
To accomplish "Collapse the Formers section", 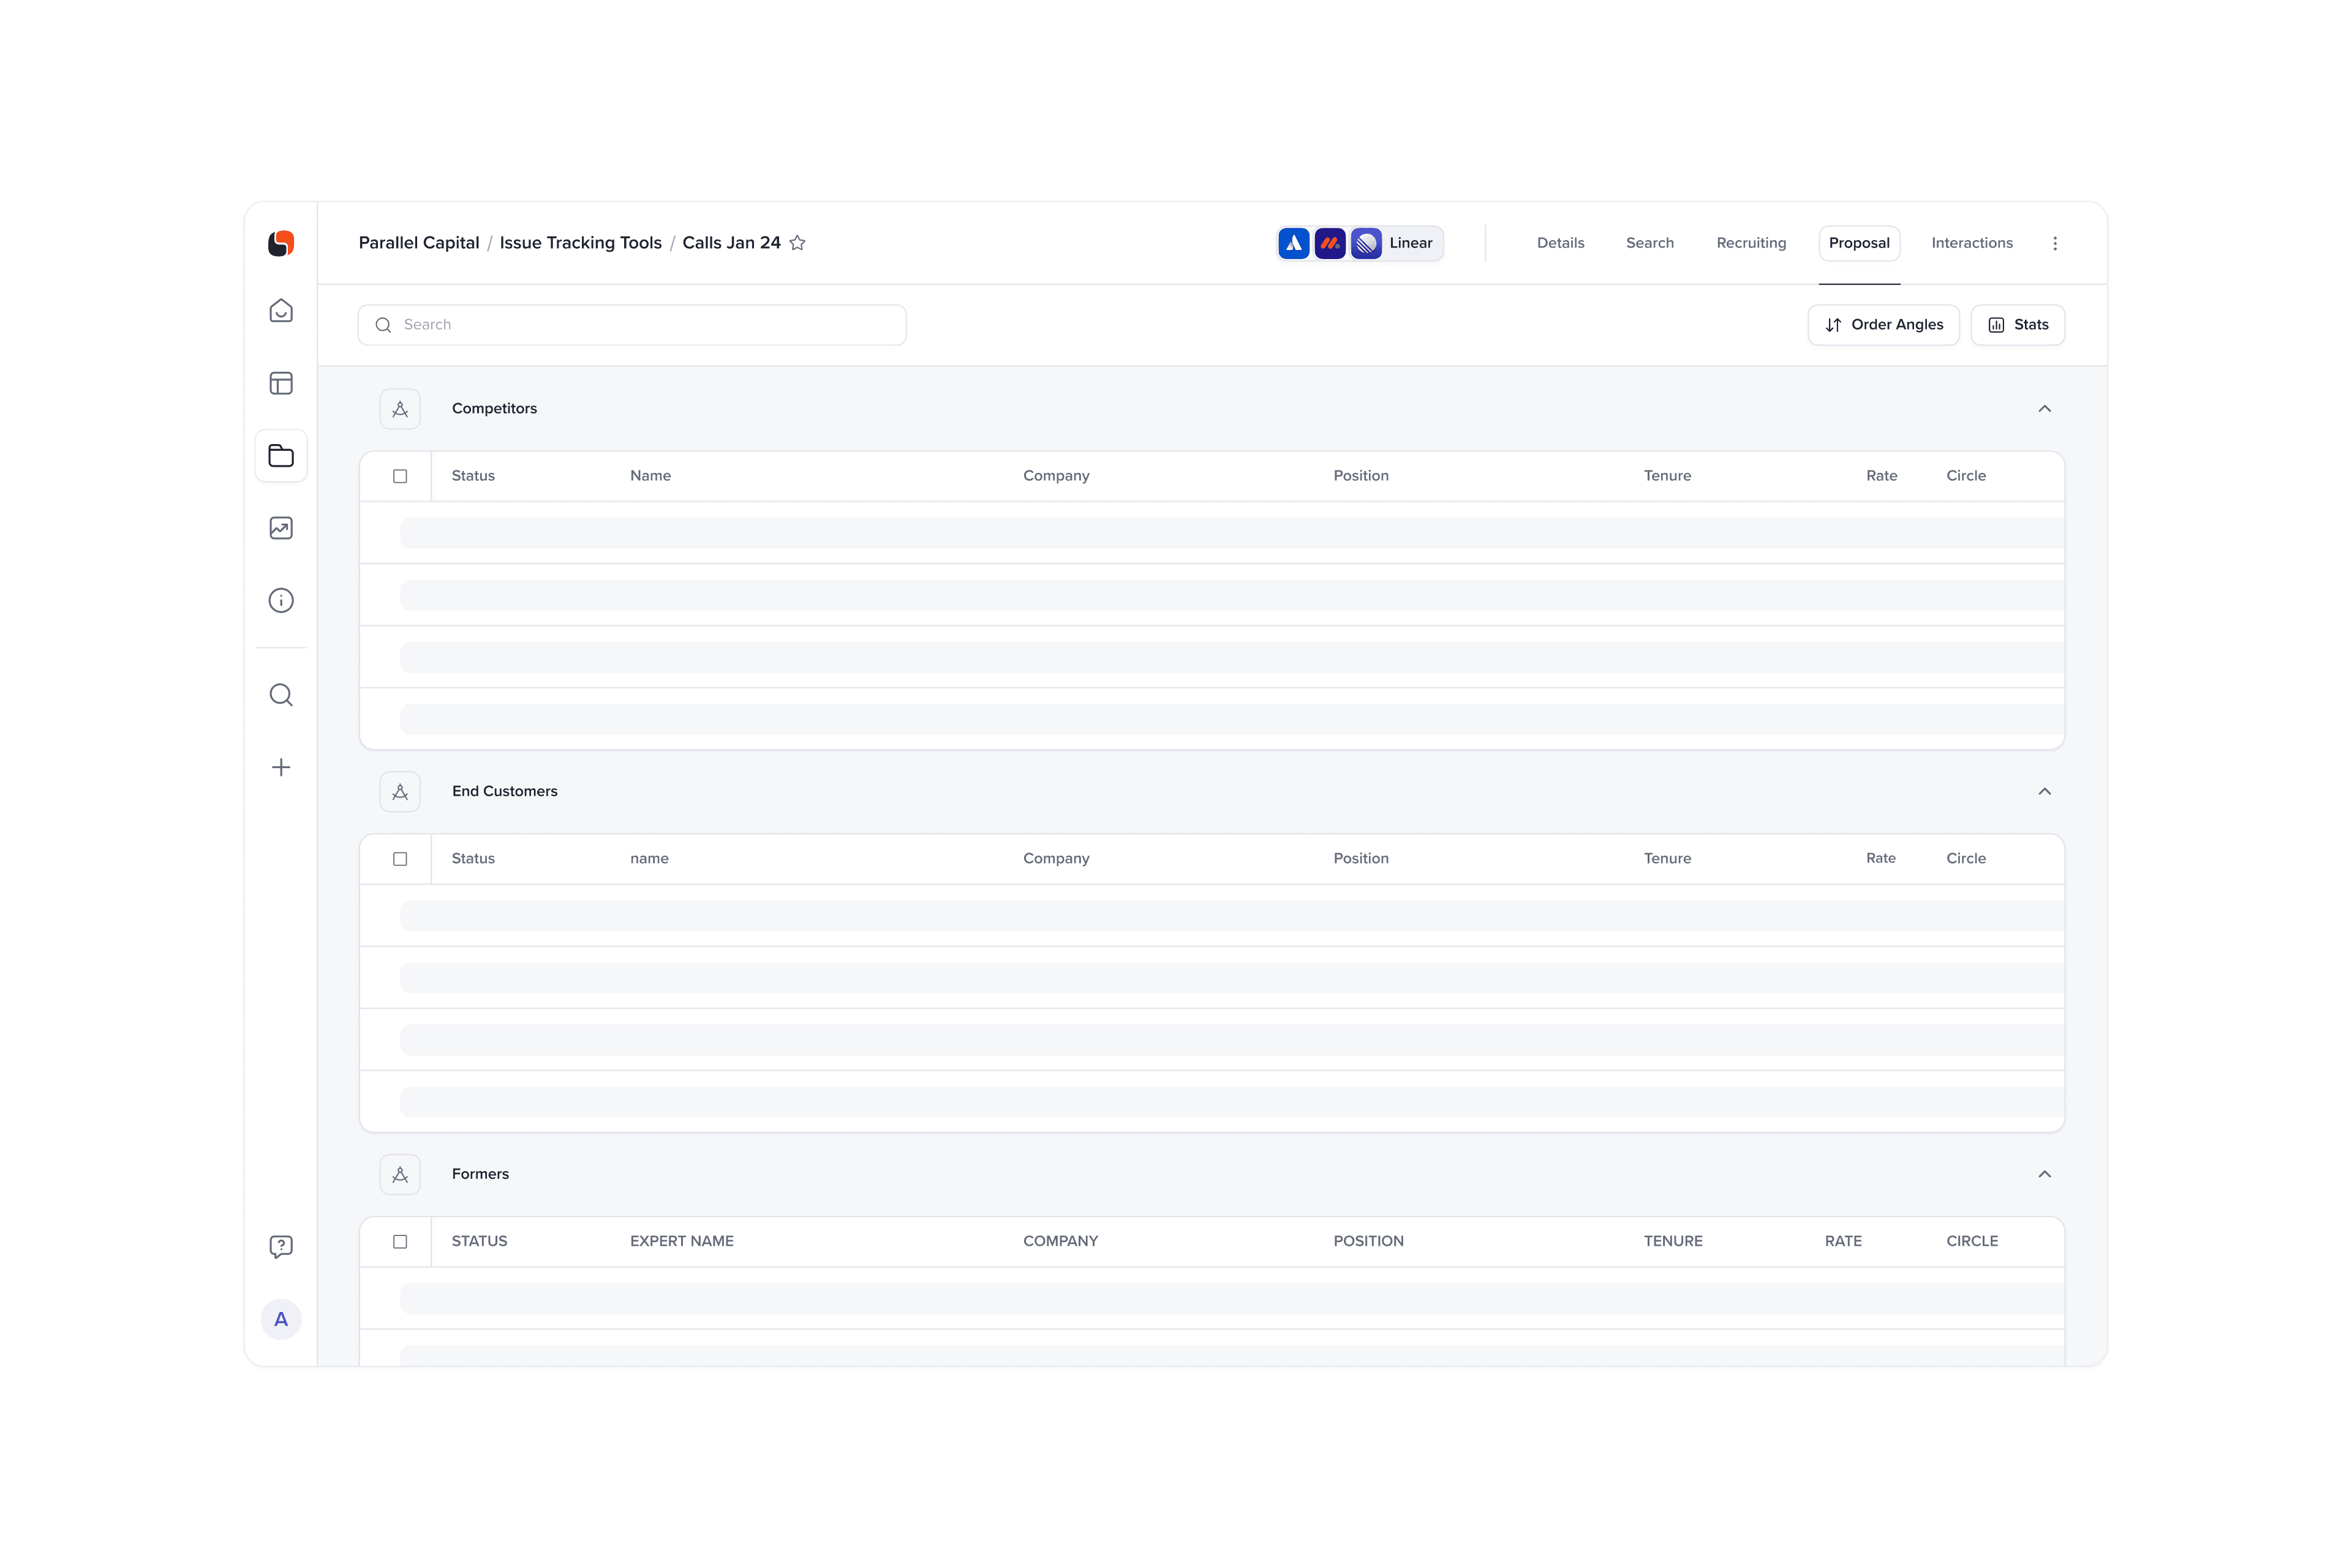I will [x=2044, y=1174].
